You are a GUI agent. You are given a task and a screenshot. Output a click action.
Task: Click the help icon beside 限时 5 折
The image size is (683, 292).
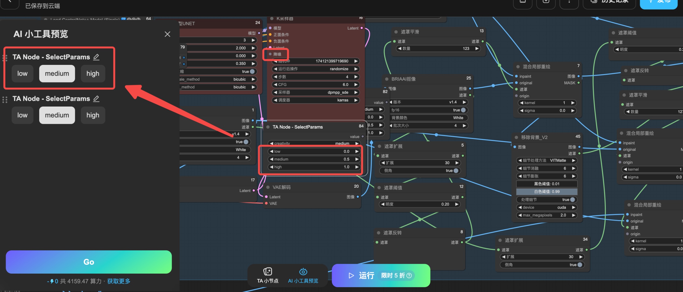[409, 276]
